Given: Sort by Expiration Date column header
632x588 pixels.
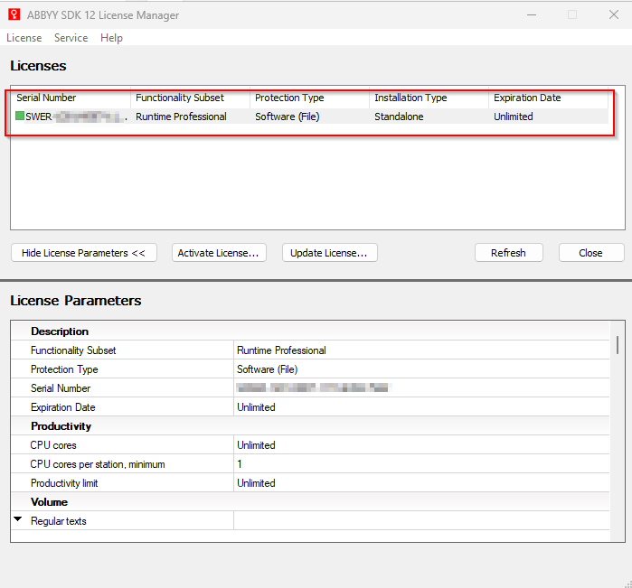Looking at the screenshot, I should [x=527, y=98].
